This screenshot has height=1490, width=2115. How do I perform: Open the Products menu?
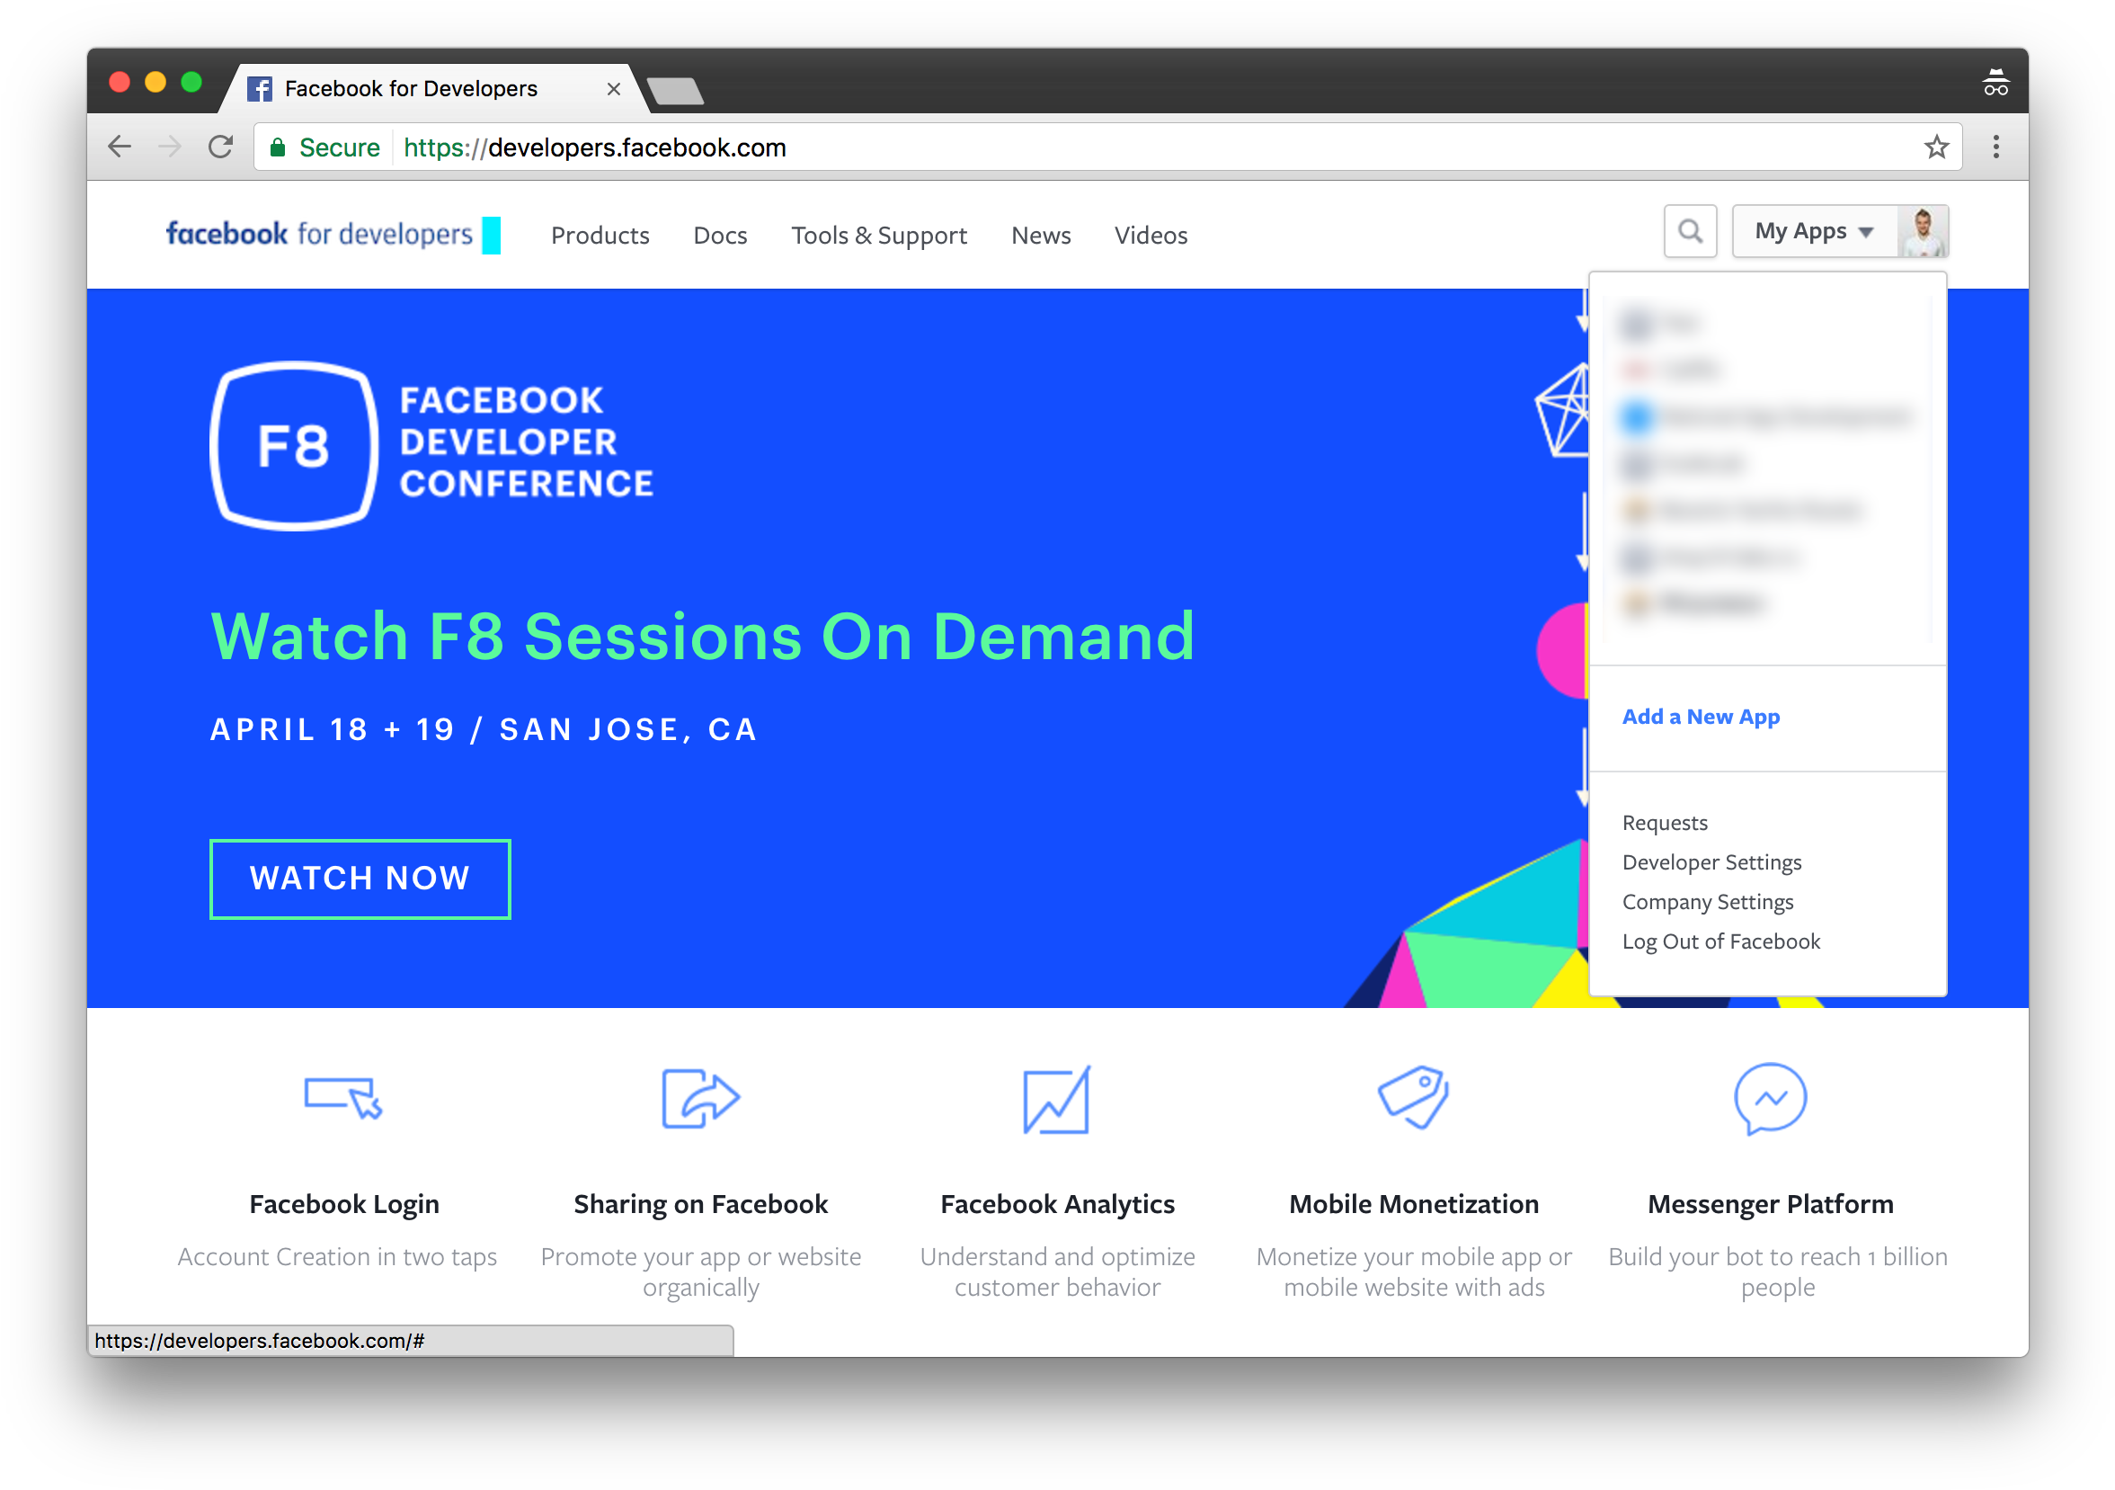[600, 235]
